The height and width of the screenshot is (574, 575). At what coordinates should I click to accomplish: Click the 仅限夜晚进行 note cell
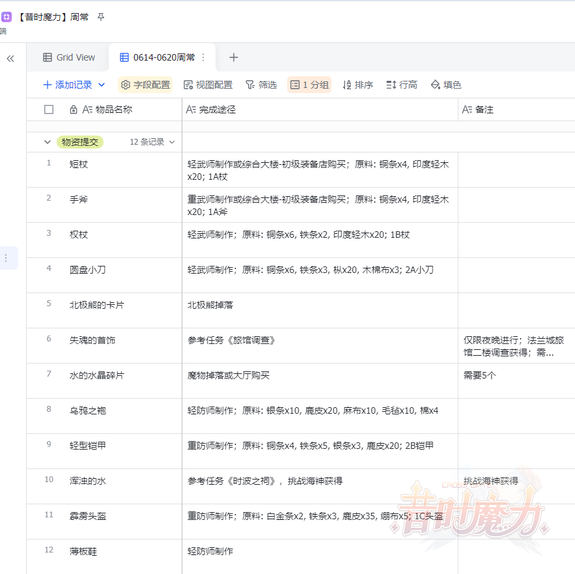tap(516, 346)
